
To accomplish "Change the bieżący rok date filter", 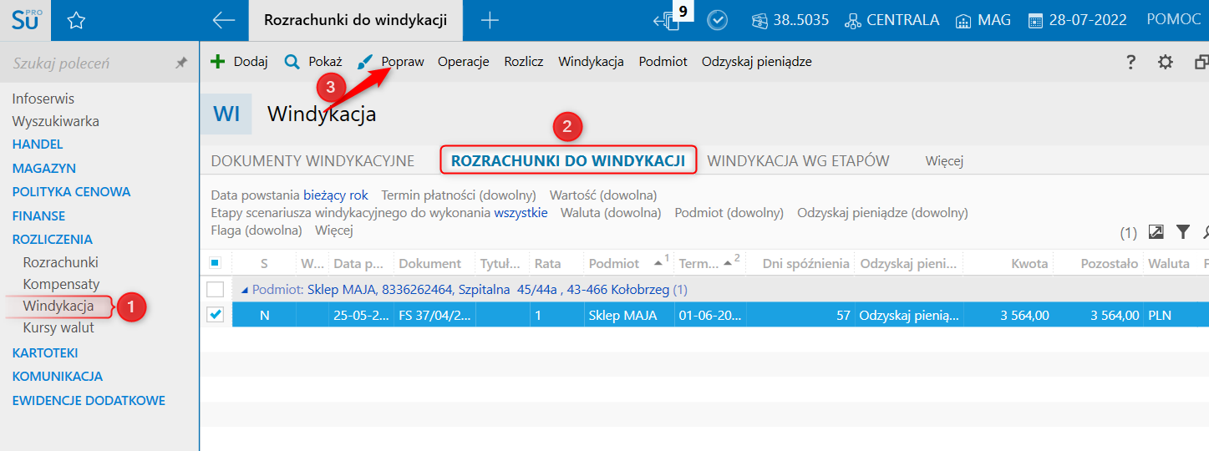I will pyautogui.click(x=335, y=195).
